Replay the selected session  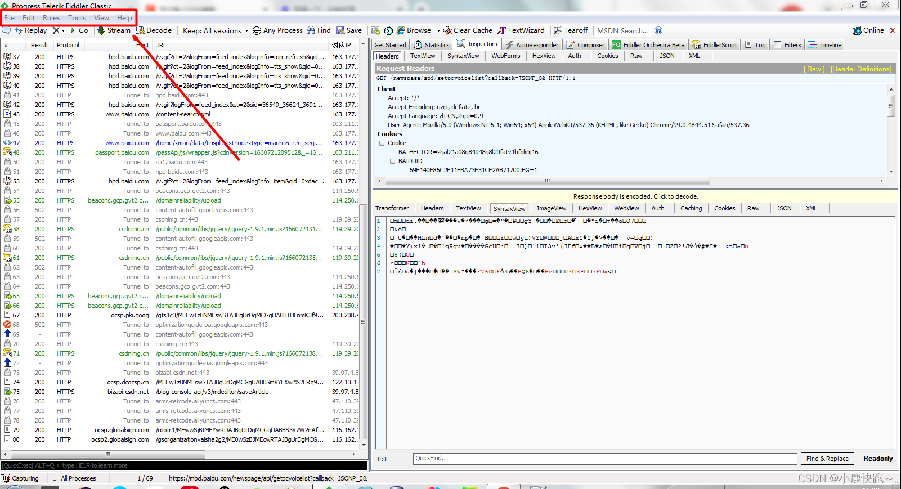point(31,30)
